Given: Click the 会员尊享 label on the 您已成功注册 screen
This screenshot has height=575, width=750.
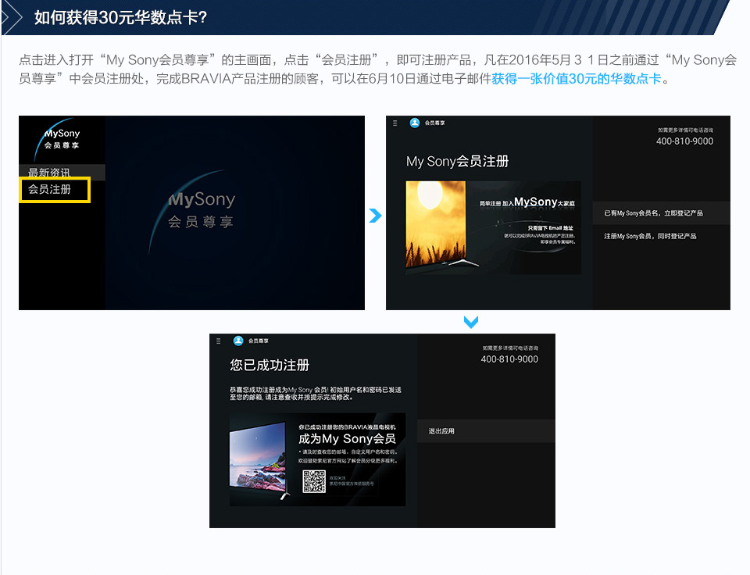Looking at the screenshot, I should (x=259, y=341).
